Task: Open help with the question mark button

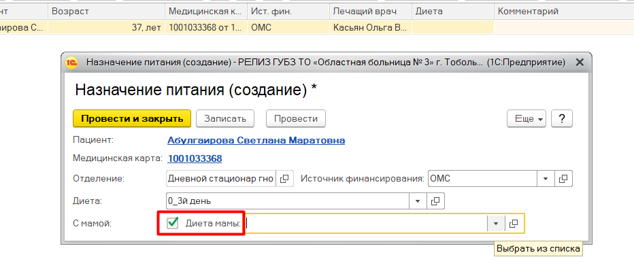Action: click(562, 118)
